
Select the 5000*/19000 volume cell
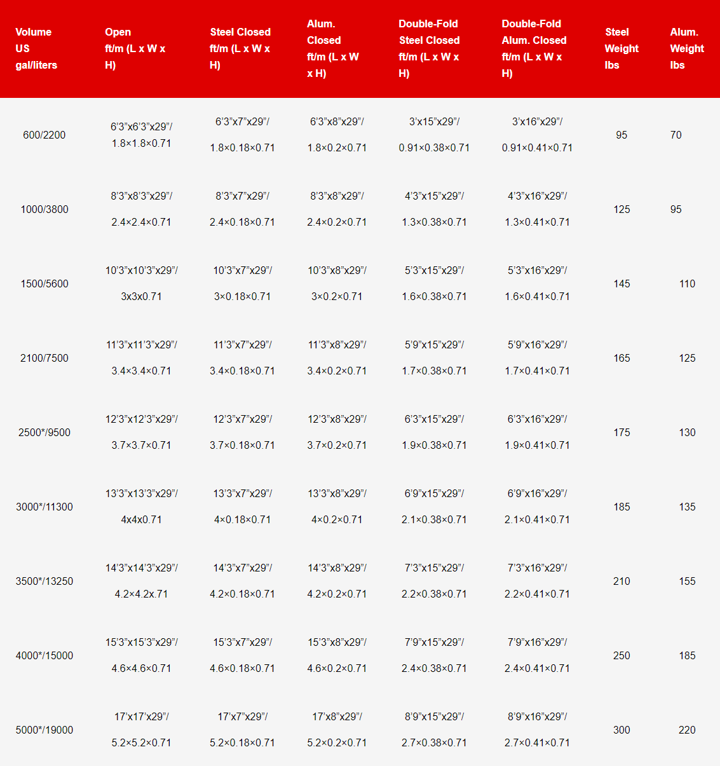click(x=44, y=730)
